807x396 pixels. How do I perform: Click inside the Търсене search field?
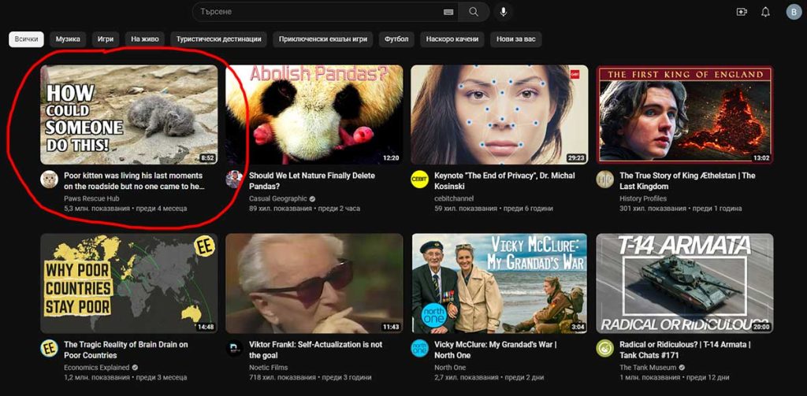point(315,12)
